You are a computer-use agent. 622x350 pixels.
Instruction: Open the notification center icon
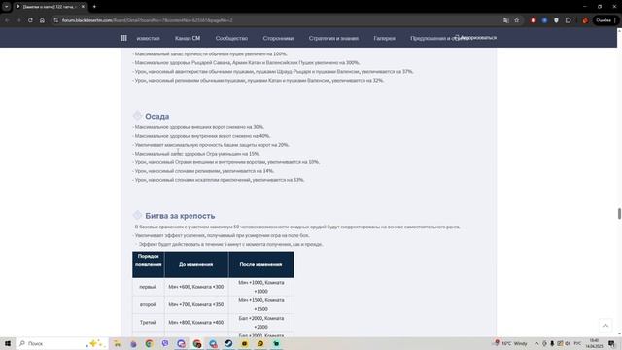(611, 343)
